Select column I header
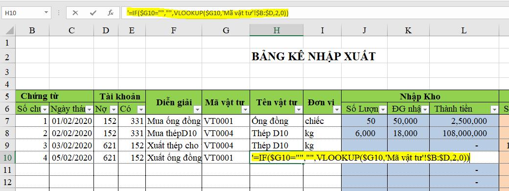Screen dimensions: 509x191 click(x=323, y=30)
